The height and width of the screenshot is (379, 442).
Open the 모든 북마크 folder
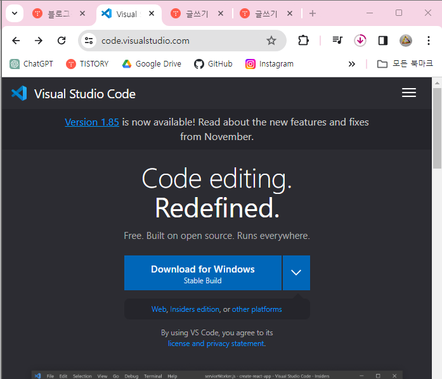click(405, 64)
